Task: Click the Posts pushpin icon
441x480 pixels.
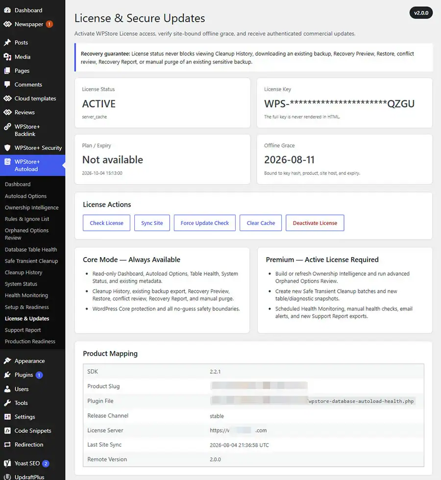Action: [x=7, y=43]
